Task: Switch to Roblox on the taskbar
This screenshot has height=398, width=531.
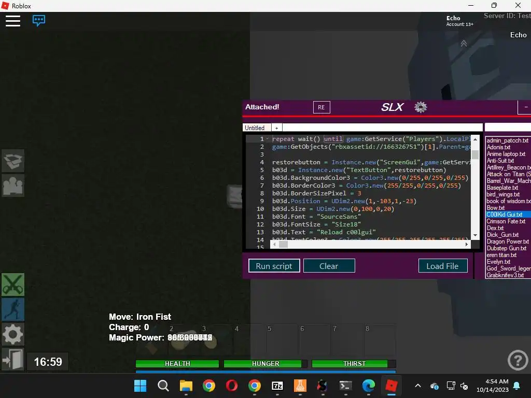Action: pos(391,386)
